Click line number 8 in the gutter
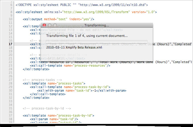This screenshot has width=193, height=127. click(x=11, y=12)
